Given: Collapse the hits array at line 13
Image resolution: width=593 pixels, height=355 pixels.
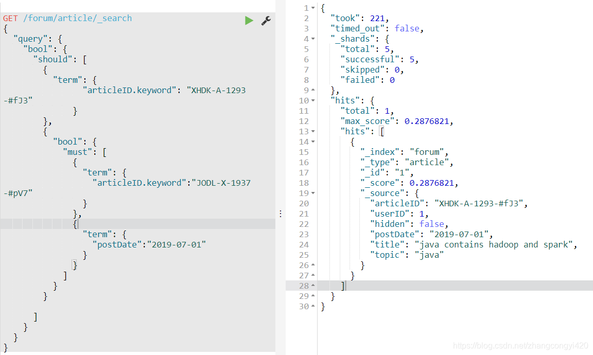Looking at the screenshot, I should point(312,131).
